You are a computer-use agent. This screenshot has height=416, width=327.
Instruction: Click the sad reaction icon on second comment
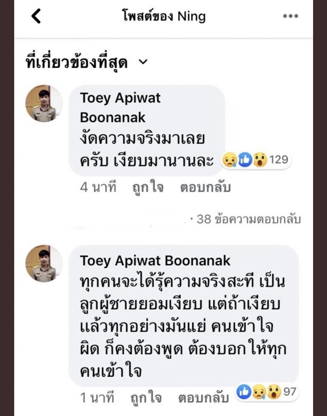259,392
